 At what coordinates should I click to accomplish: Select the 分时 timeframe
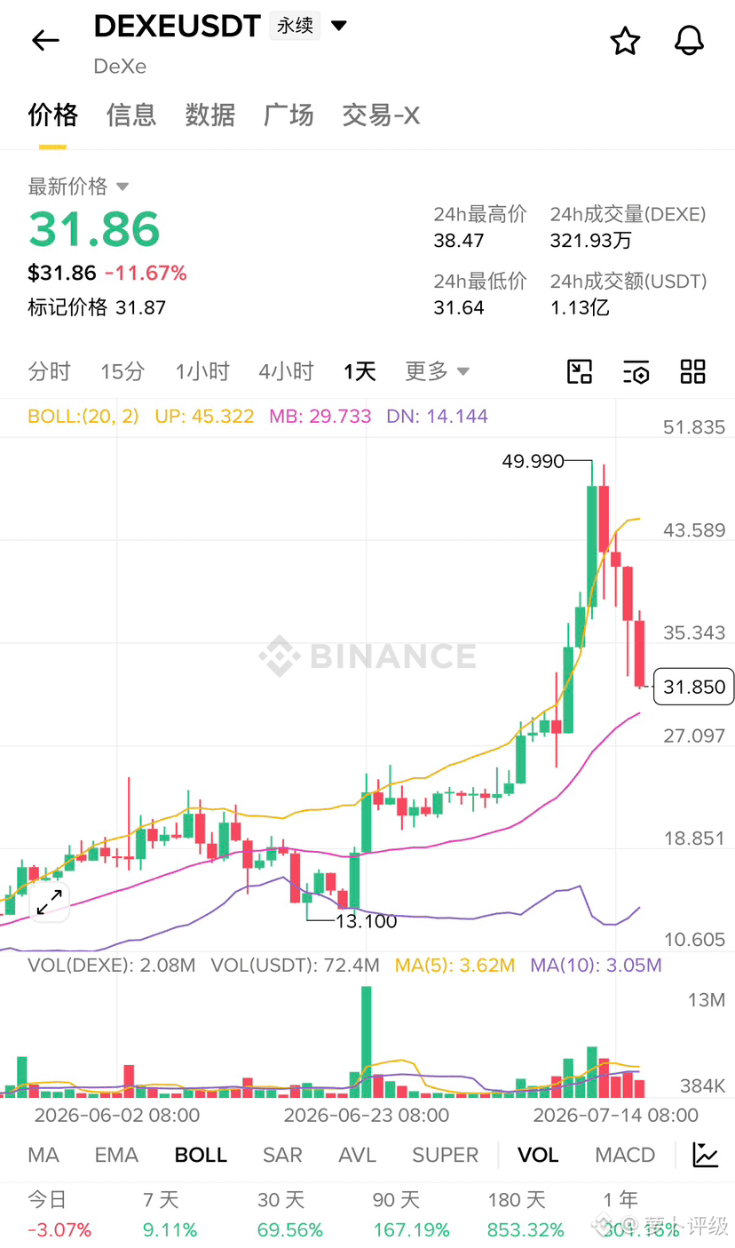(x=49, y=371)
